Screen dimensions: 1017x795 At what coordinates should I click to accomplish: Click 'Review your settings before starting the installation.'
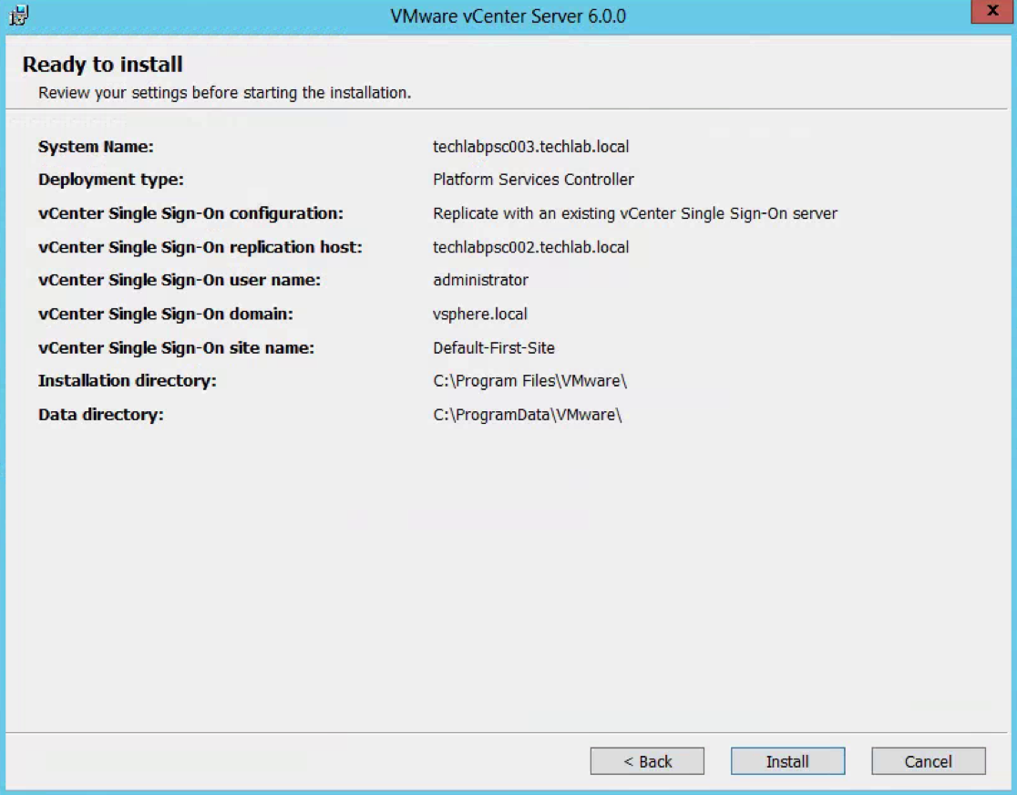coord(224,93)
